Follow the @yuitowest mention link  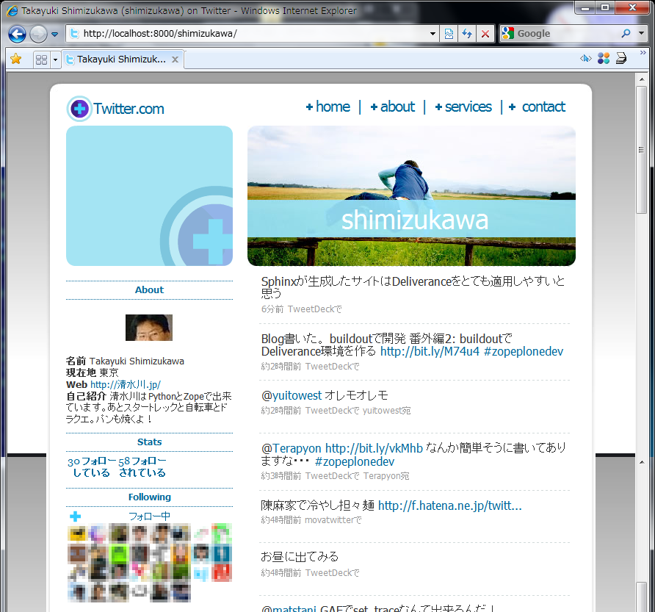[291, 395]
